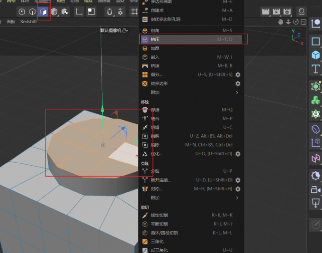Click green subdivision circle generator icon
This screenshot has width=322, height=253.
316,86
